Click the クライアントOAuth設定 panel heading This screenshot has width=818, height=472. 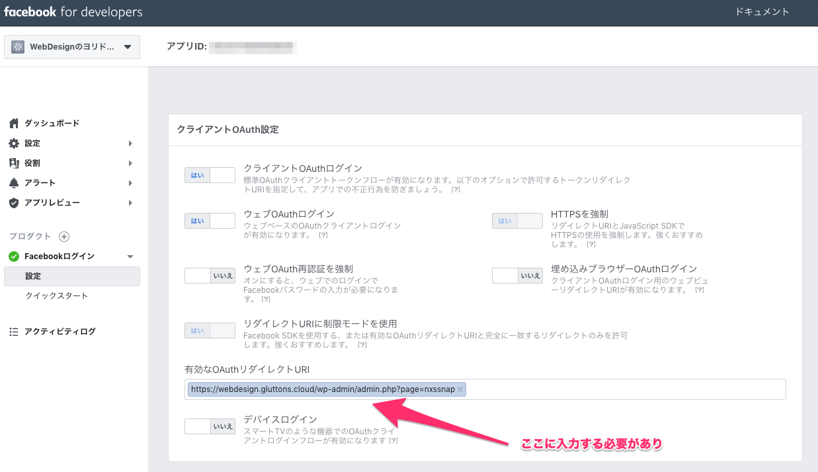[227, 130]
